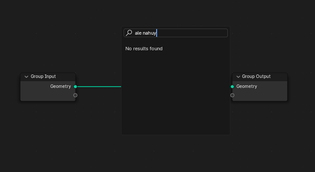This screenshot has height=172, width=315.
Task: Select the Group Input node header
Action: 48,77
